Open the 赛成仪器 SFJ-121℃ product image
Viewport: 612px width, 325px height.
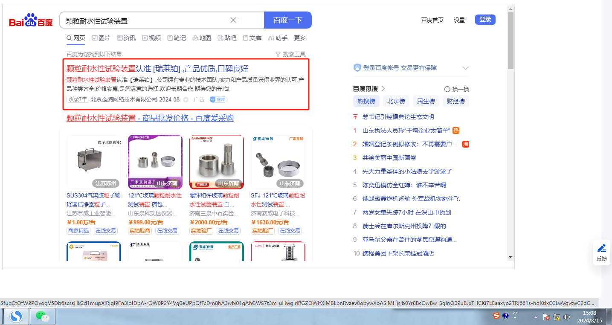(x=278, y=162)
